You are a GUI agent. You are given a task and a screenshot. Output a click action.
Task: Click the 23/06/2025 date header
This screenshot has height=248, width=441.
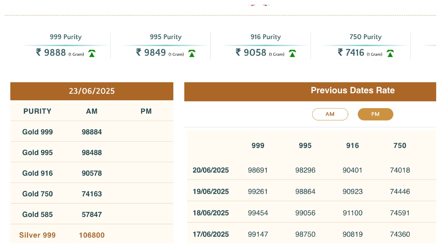92,91
